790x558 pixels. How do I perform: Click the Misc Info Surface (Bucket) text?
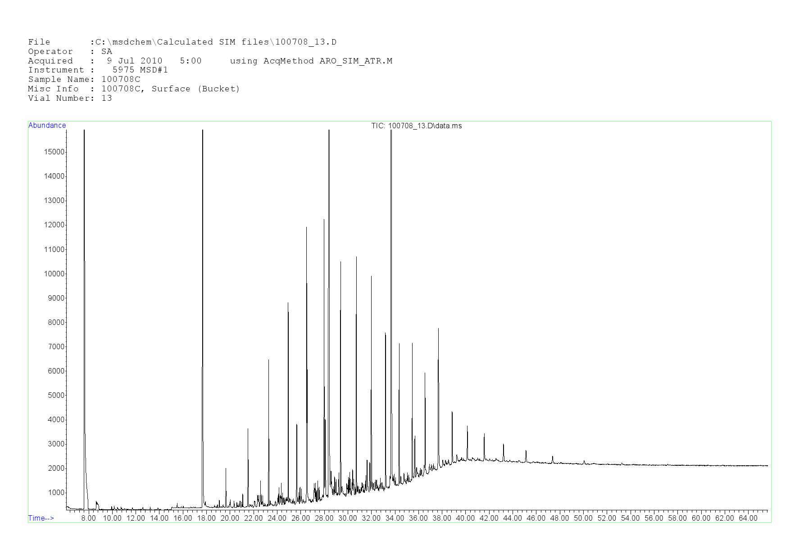[195, 89]
